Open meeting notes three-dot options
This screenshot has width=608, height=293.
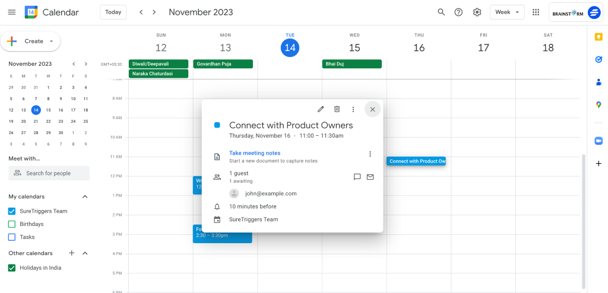click(370, 154)
